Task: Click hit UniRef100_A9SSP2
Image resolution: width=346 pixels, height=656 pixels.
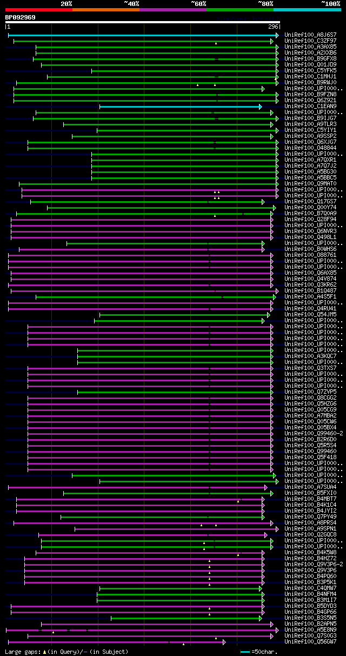Action: pos(310,136)
